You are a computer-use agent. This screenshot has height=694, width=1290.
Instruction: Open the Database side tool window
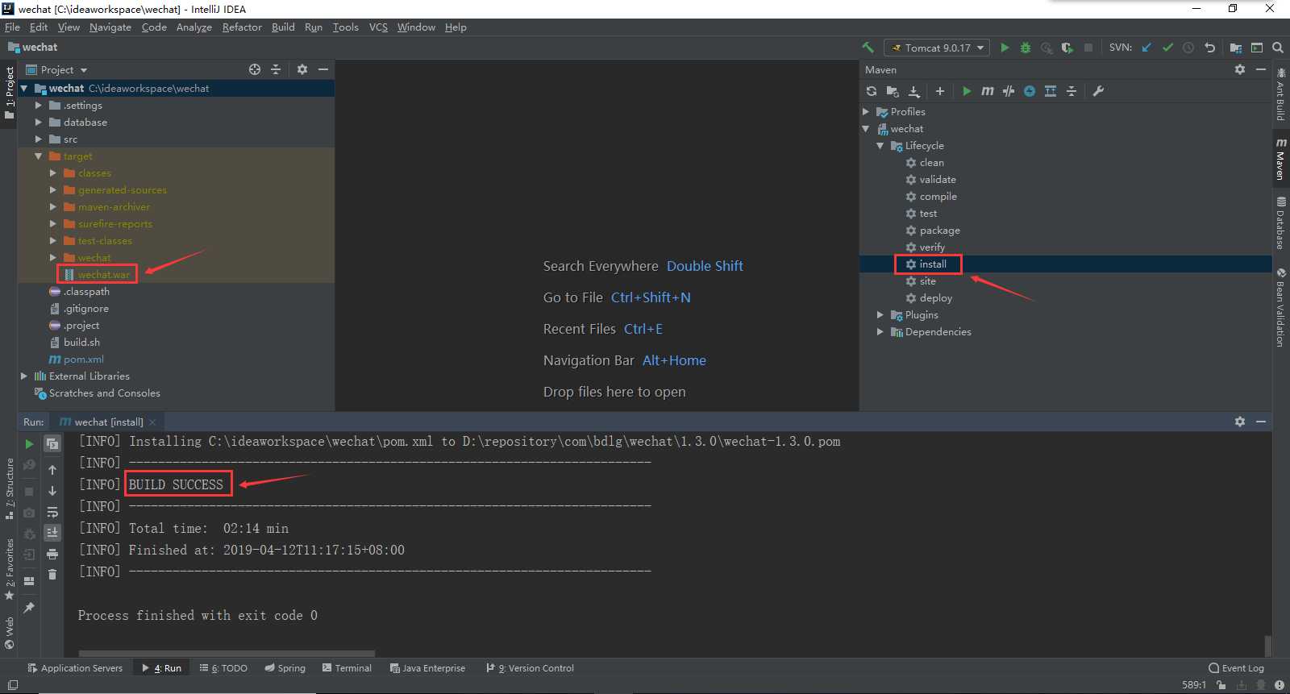coord(1281,223)
